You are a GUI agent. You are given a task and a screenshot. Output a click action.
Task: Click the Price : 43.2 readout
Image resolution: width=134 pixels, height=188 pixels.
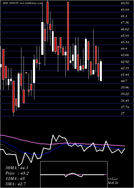(17, 173)
